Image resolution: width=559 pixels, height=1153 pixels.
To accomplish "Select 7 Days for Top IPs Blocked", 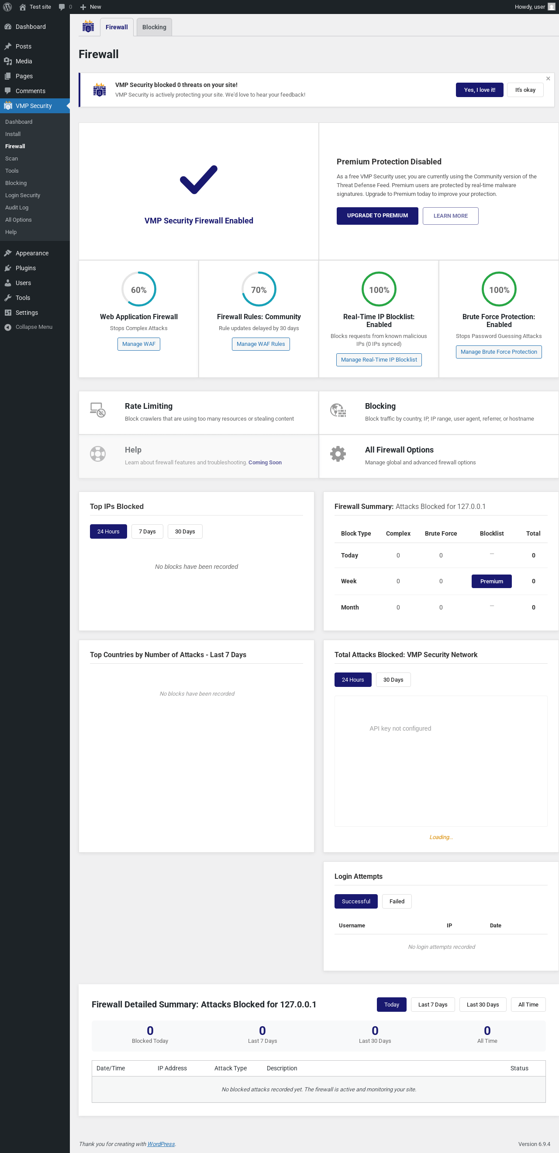I will (x=147, y=532).
